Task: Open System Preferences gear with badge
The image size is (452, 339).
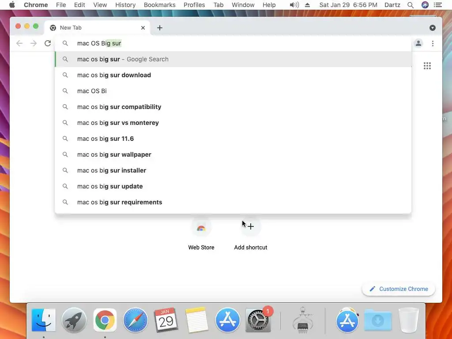Action: pyautogui.click(x=258, y=320)
